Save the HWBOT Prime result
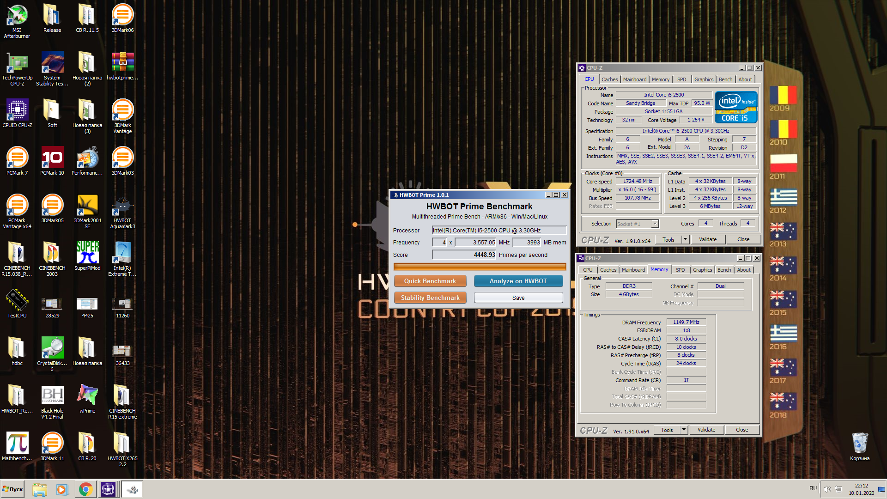This screenshot has height=499, width=887. click(x=518, y=298)
